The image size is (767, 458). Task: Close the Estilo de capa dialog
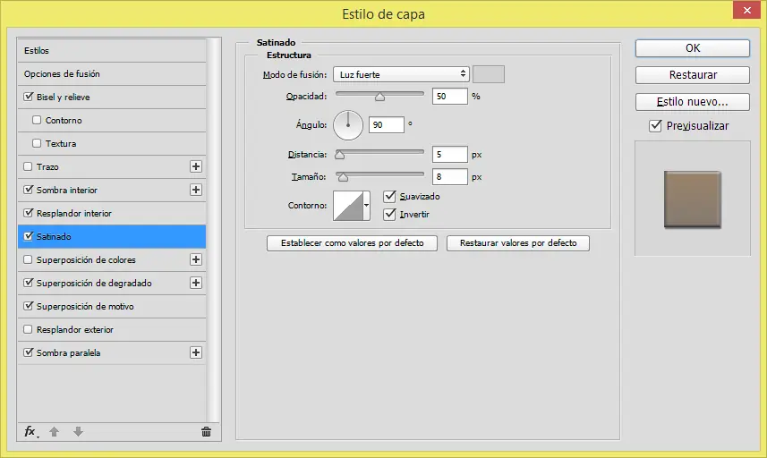pyautogui.click(x=746, y=10)
